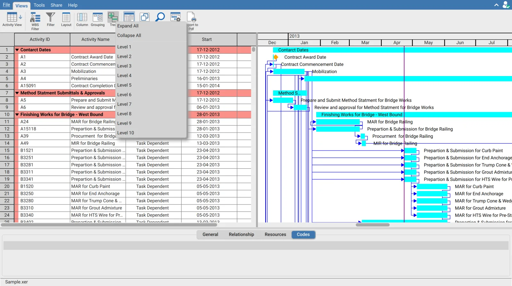Open the Activity View tool
The image size is (512, 286).
pos(12,20)
